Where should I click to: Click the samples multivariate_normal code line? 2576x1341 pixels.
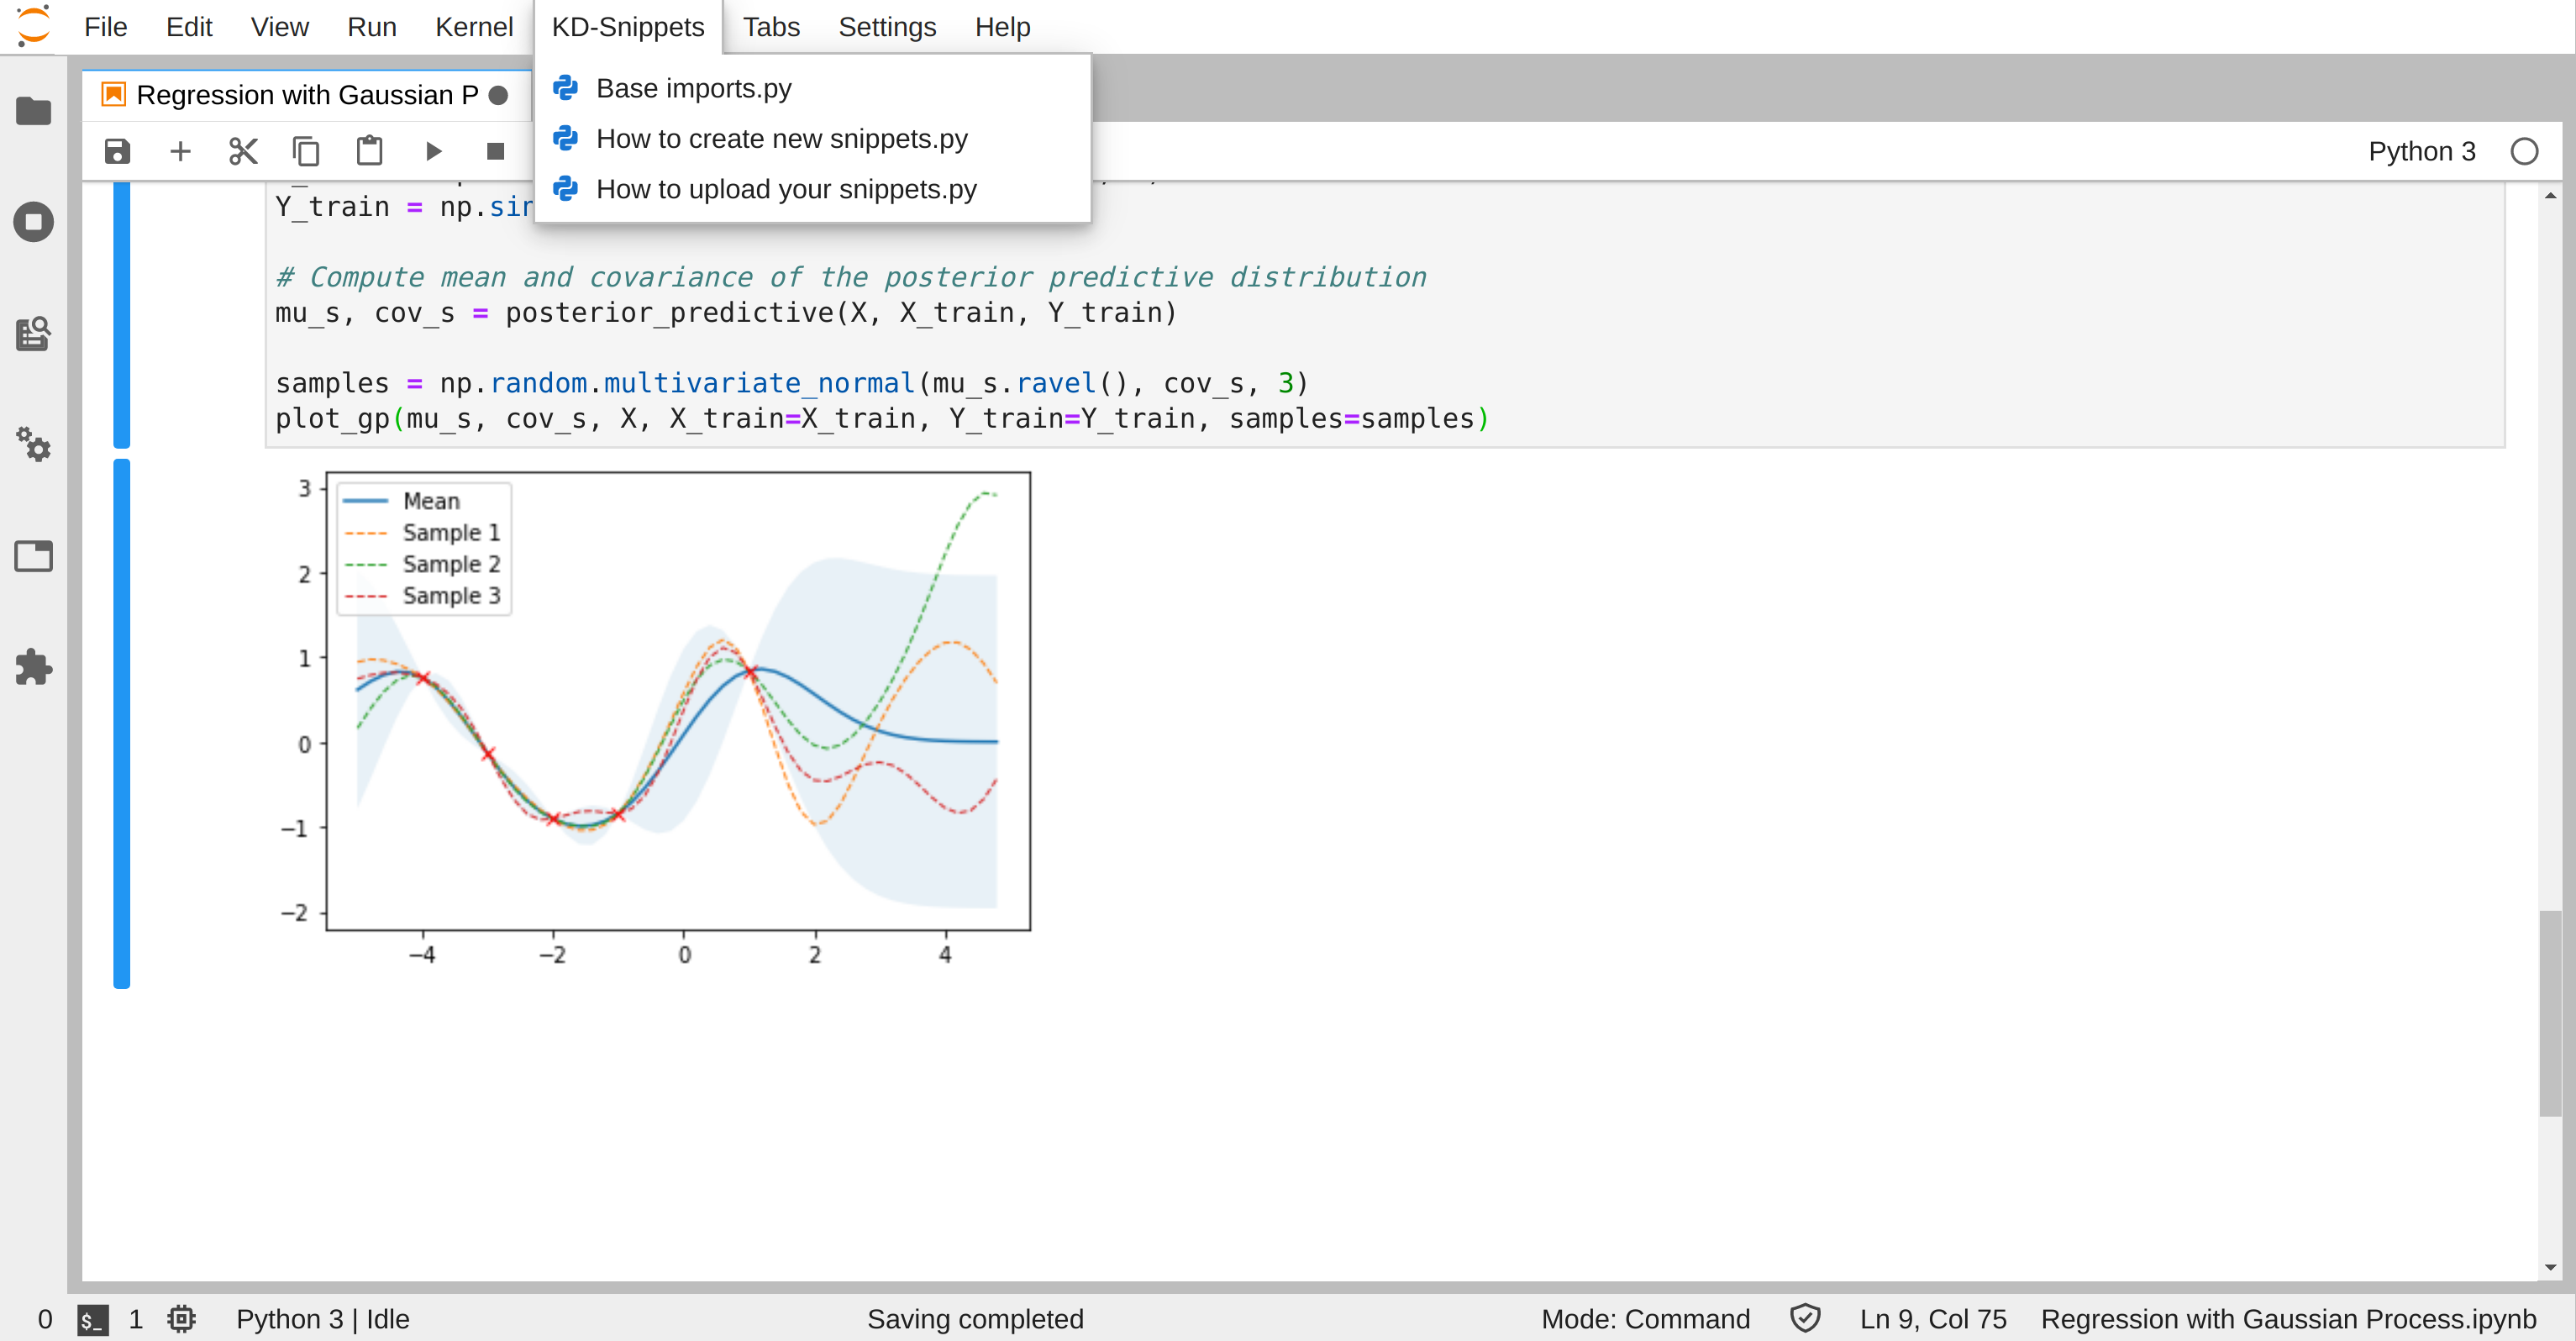click(791, 383)
